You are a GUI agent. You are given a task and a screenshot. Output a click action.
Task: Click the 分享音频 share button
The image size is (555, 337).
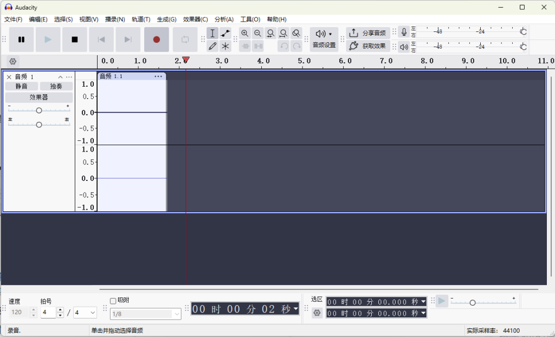pos(369,33)
